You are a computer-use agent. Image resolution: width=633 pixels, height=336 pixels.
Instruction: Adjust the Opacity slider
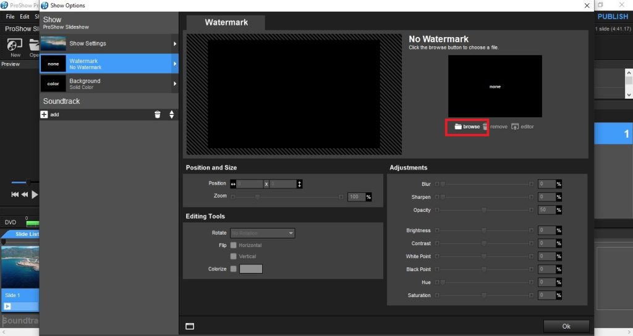(x=484, y=210)
